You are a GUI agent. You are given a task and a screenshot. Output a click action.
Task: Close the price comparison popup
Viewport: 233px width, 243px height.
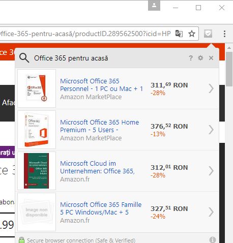click(211, 58)
